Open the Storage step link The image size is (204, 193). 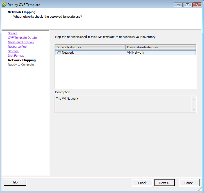click(x=13, y=51)
